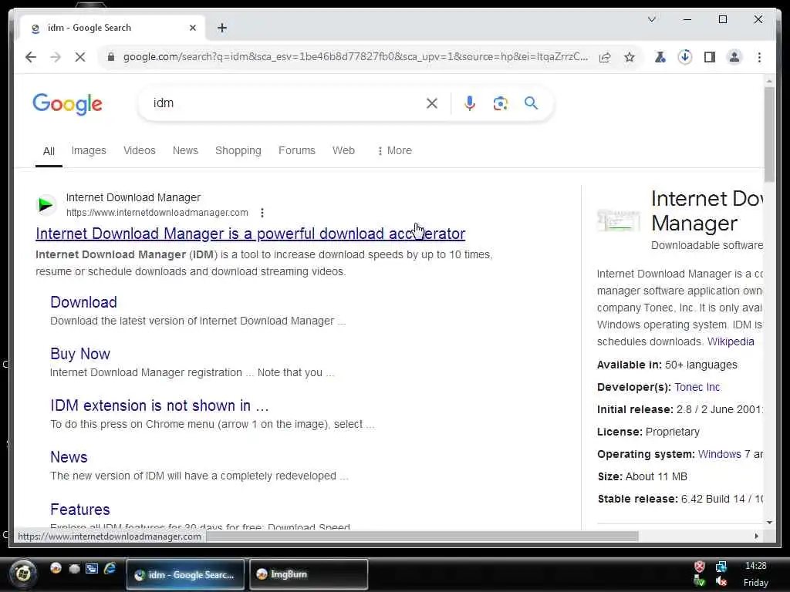
Task: Open Chrome Labs flask icon
Action: [660, 57]
